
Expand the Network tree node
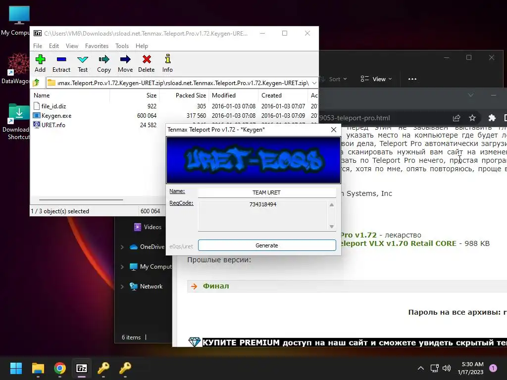(x=122, y=286)
